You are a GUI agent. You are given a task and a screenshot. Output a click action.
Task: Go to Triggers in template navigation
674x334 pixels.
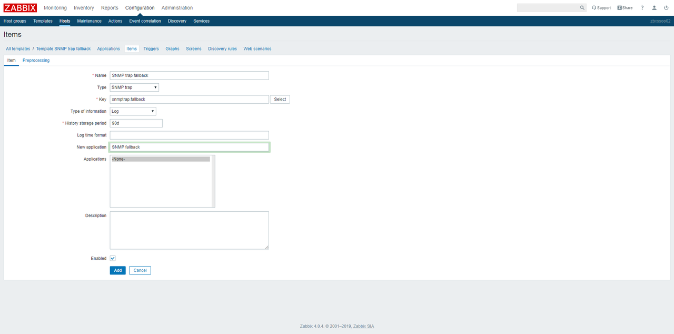click(x=151, y=49)
